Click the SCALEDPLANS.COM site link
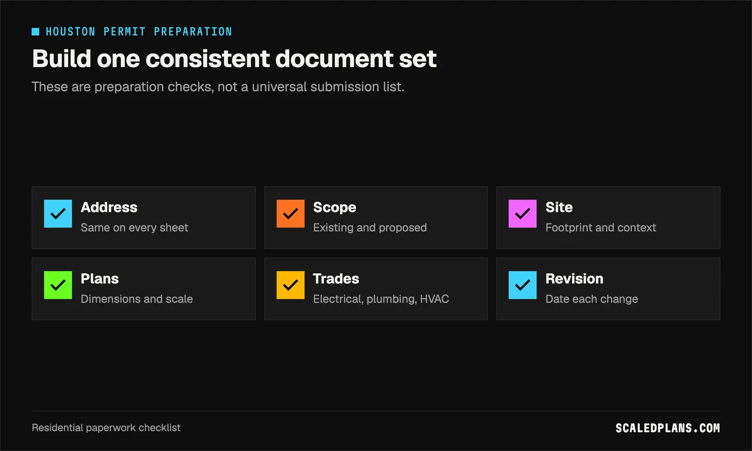This screenshot has width=752, height=451. click(668, 428)
